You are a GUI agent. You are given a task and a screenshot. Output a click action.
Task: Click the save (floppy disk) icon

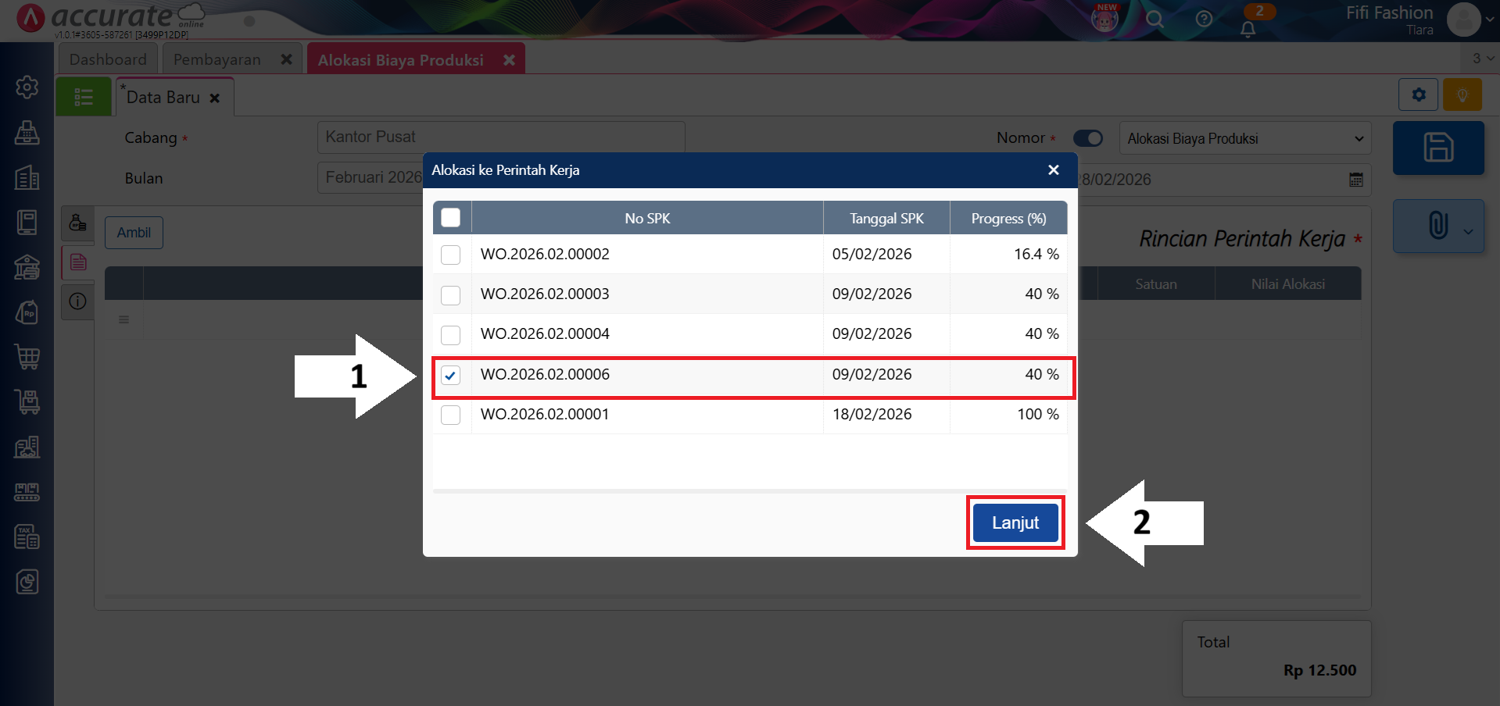click(1437, 148)
